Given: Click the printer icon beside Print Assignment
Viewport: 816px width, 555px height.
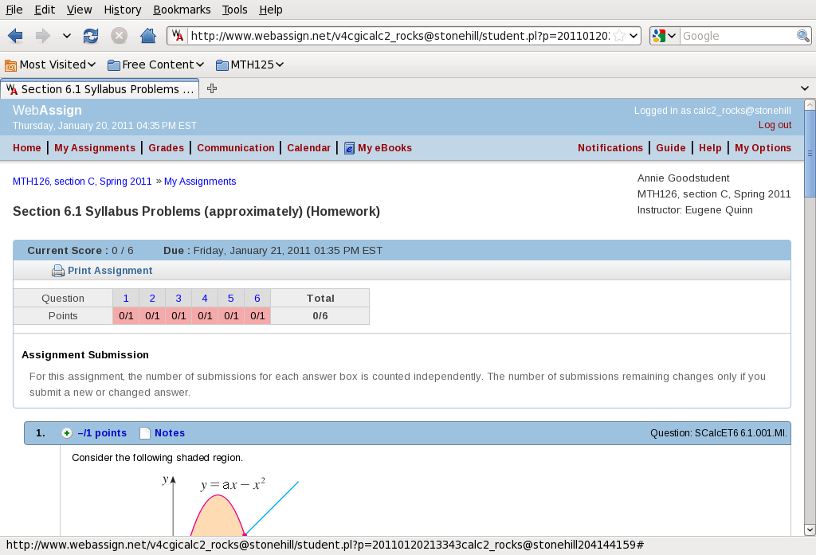Looking at the screenshot, I should 58,271.
